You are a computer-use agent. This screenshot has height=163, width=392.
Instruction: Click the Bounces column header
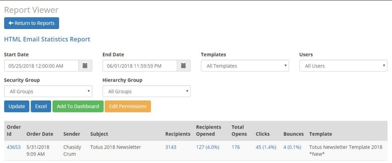pos(294,134)
